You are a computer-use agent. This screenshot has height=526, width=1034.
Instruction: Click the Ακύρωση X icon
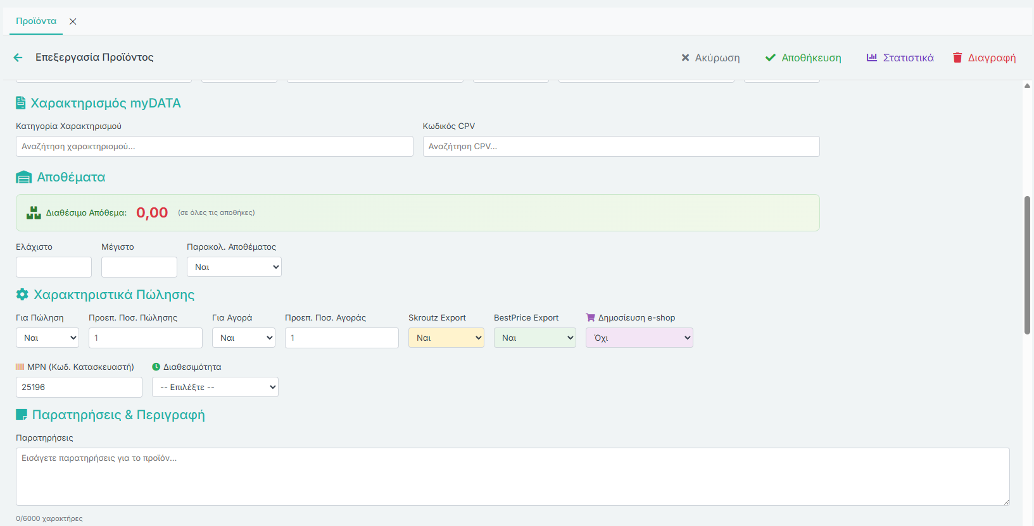(x=685, y=58)
